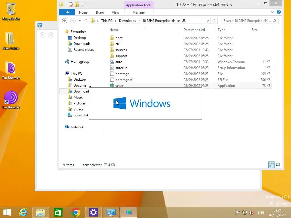Select the sources folder
291x218 pixels.
[121, 50]
